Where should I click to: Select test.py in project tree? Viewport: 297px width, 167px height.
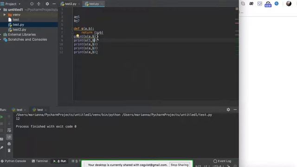[18, 25]
